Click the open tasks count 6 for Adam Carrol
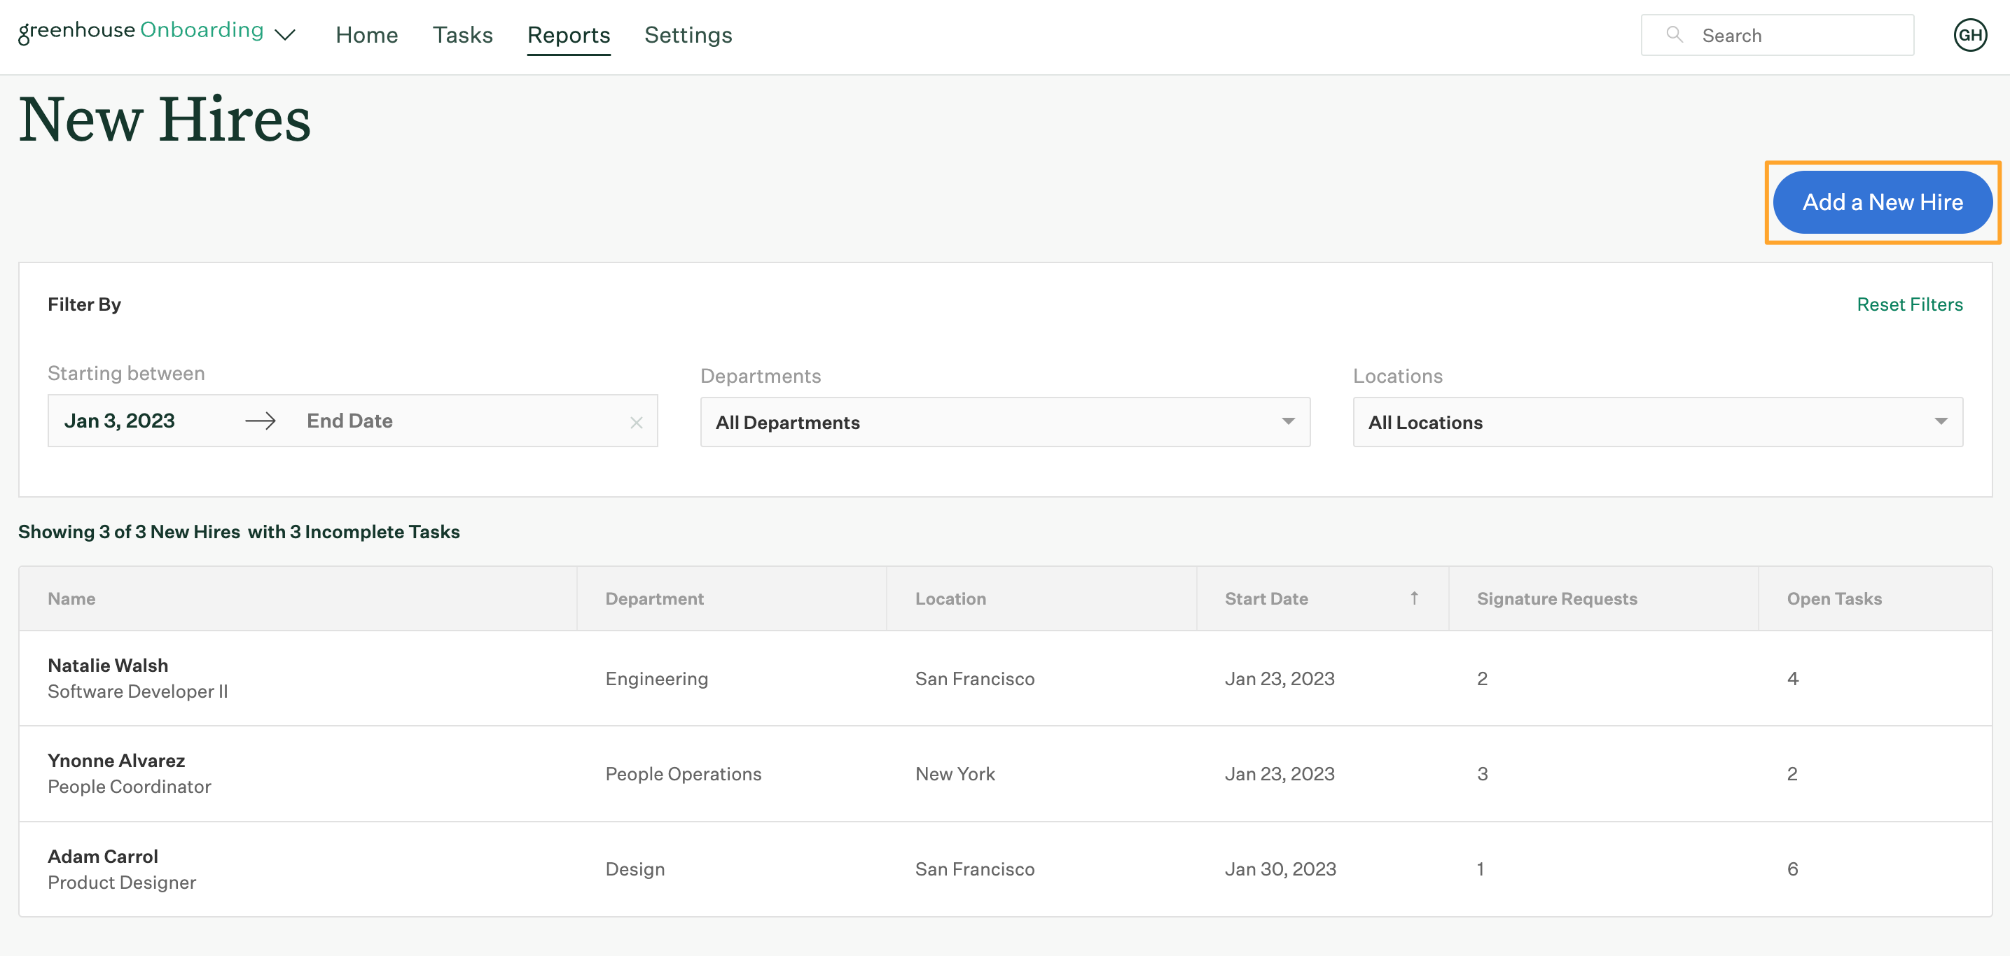 pyautogui.click(x=1792, y=869)
